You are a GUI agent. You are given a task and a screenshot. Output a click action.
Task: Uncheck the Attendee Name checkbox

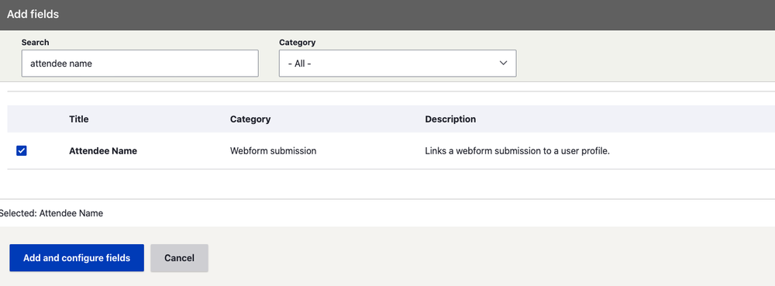[x=21, y=150]
